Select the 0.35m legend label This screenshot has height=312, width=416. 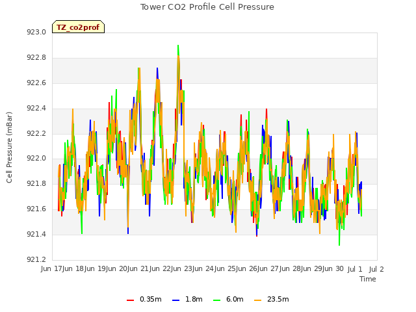[150, 299]
